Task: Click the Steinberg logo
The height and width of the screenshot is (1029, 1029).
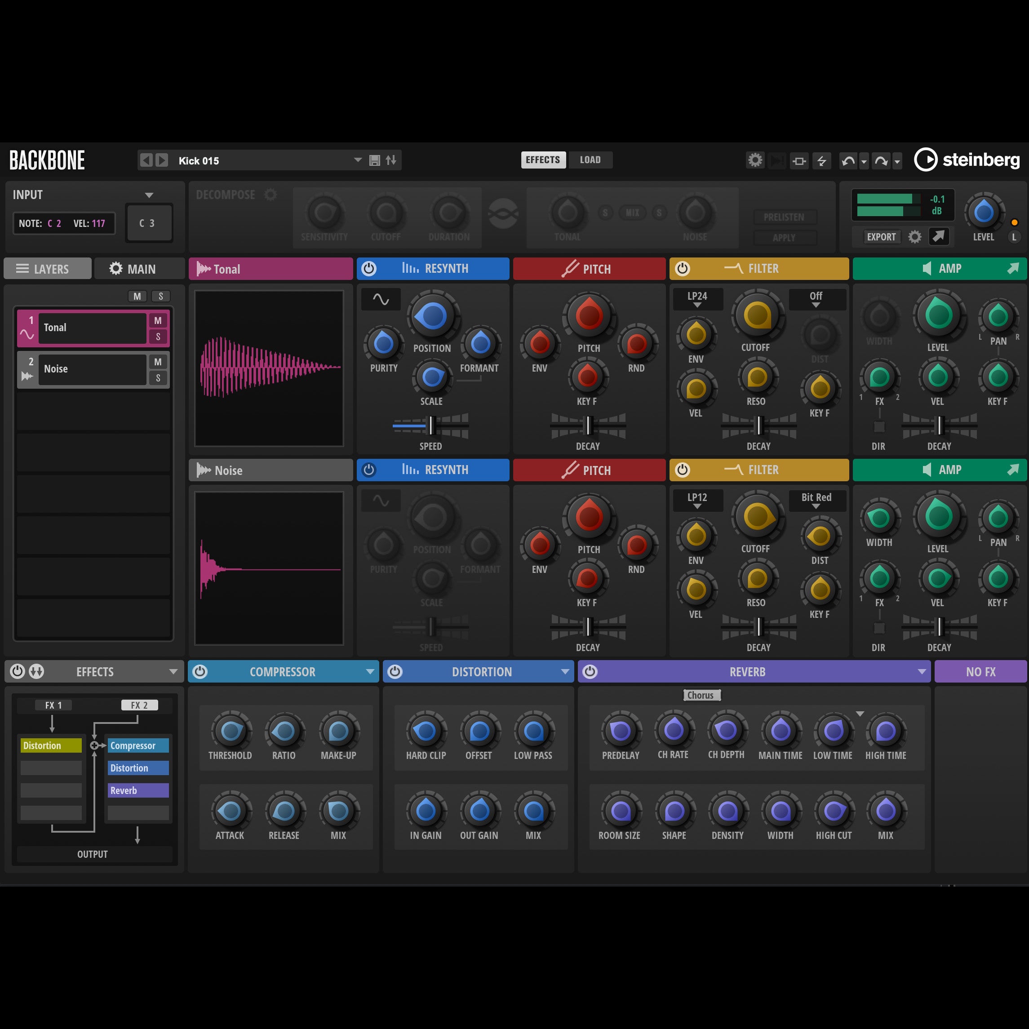Action: coord(967,160)
